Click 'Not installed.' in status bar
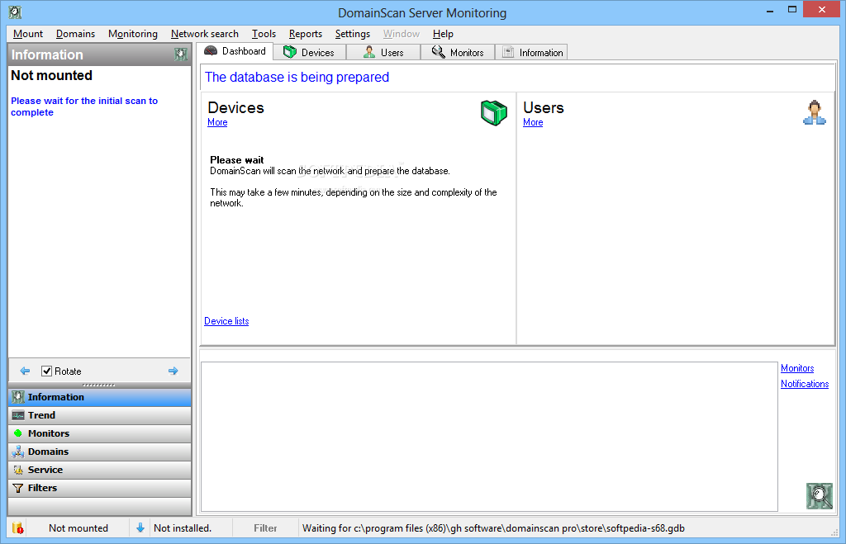The height and width of the screenshot is (544, 846). pyautogui.click(x=183, y=527)
